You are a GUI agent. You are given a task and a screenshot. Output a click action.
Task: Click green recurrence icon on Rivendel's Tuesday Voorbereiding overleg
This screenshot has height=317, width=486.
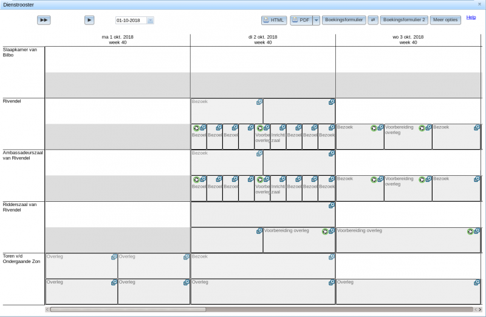pyautogui.click(x=260, y=128)
